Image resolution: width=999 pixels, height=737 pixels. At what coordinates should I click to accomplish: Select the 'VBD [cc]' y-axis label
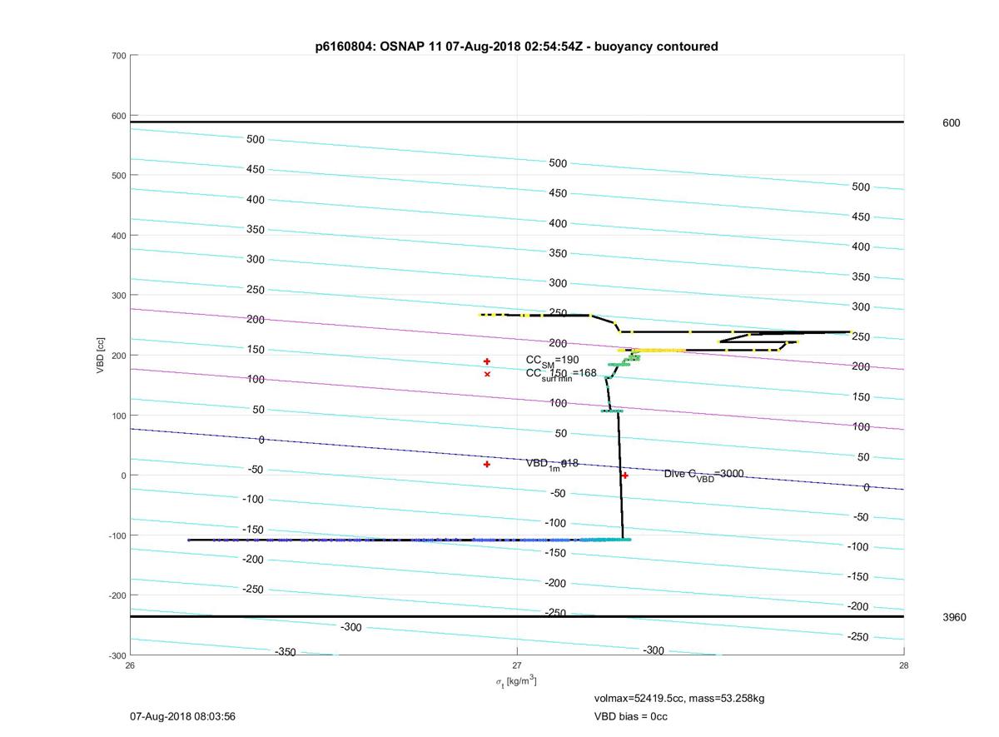tap(101, 356)
